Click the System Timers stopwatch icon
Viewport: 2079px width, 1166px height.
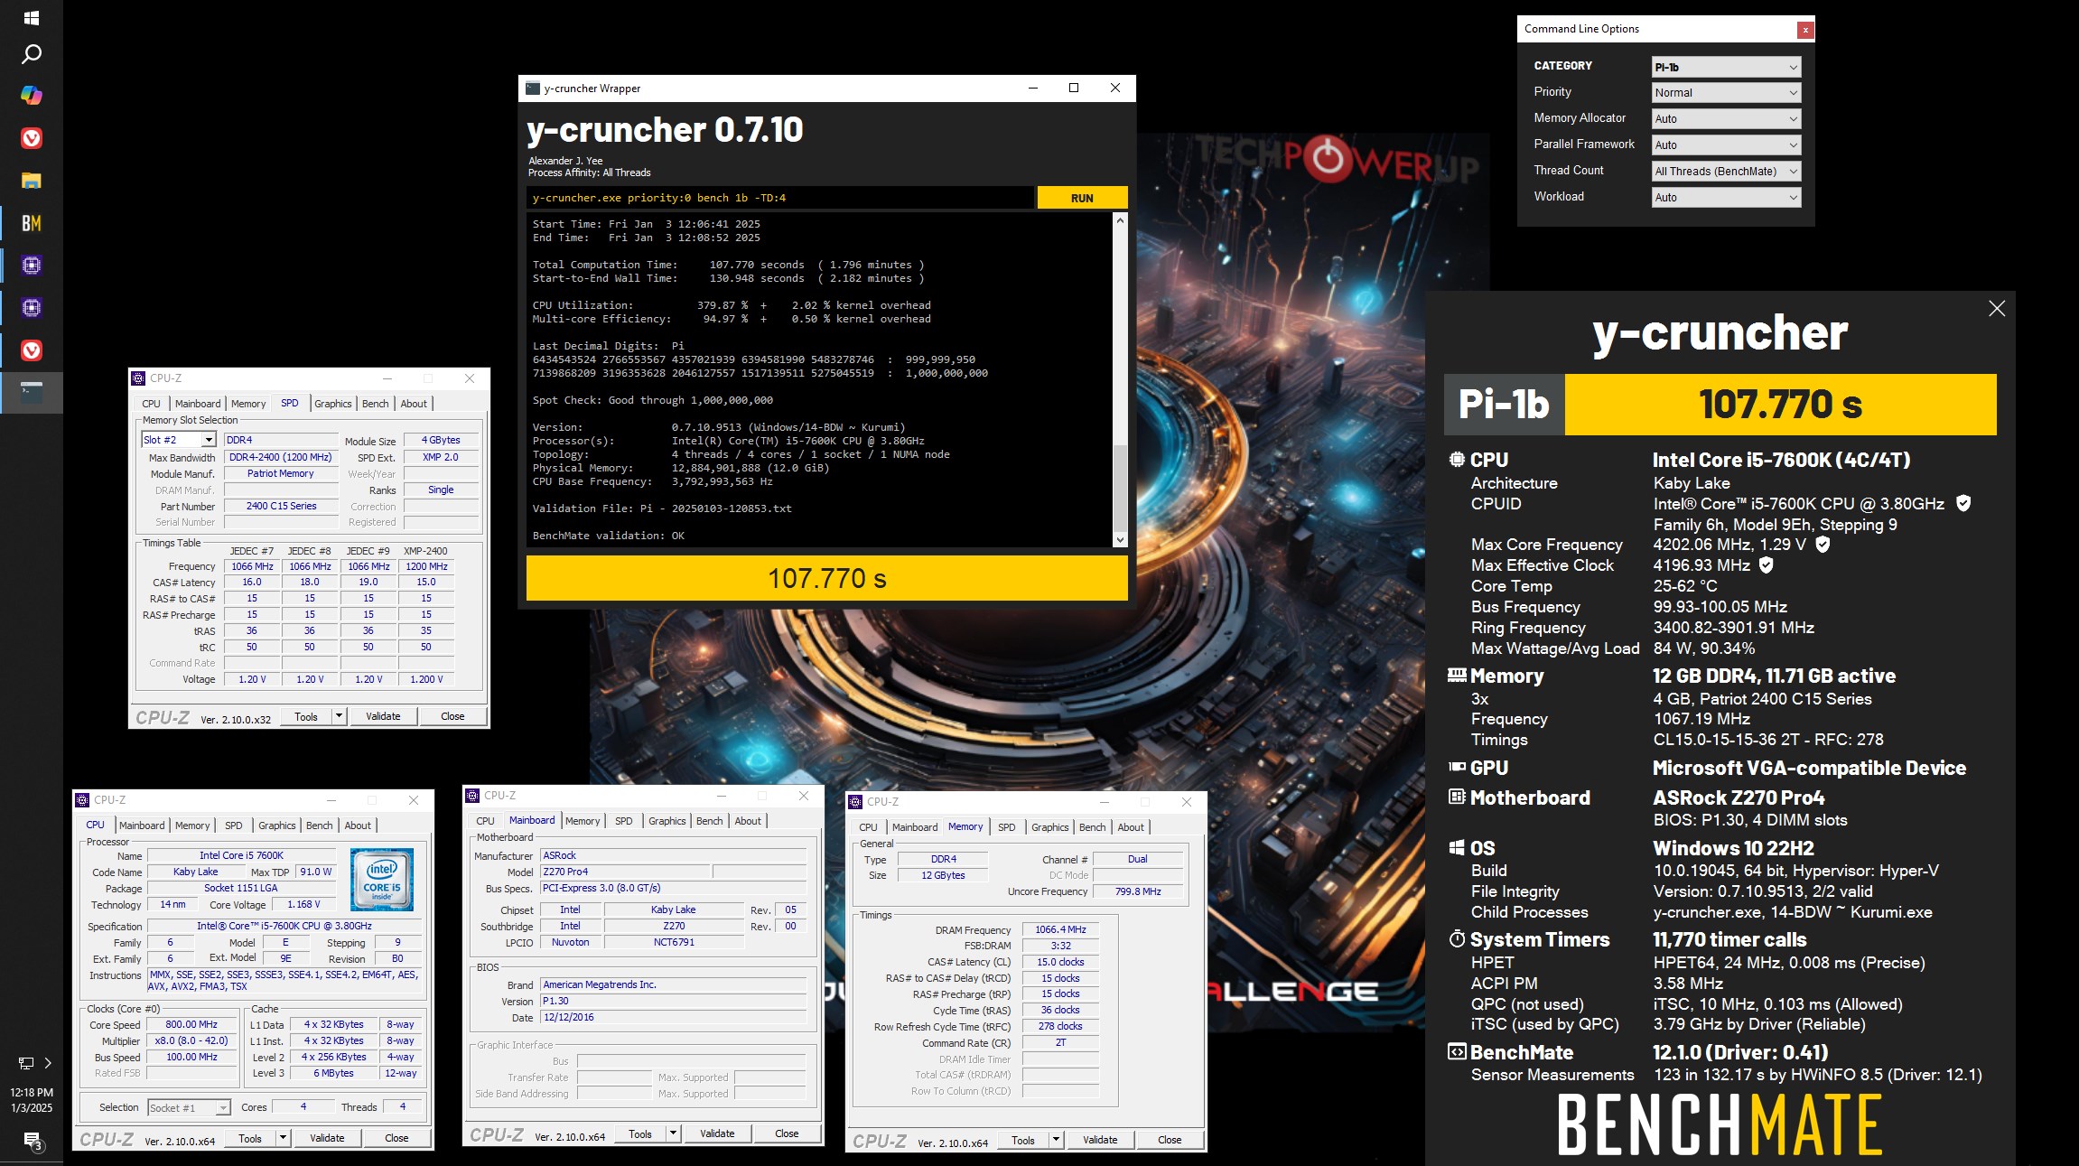click(x=1457, y=938)
